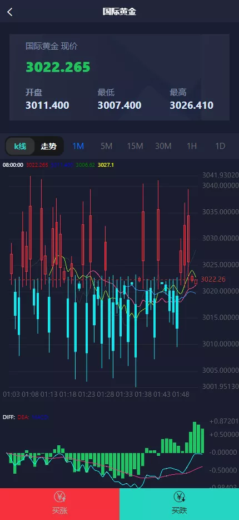Click the 08:00:00 legend timestamp
The image size is (239, 520).
pos(13,165)
